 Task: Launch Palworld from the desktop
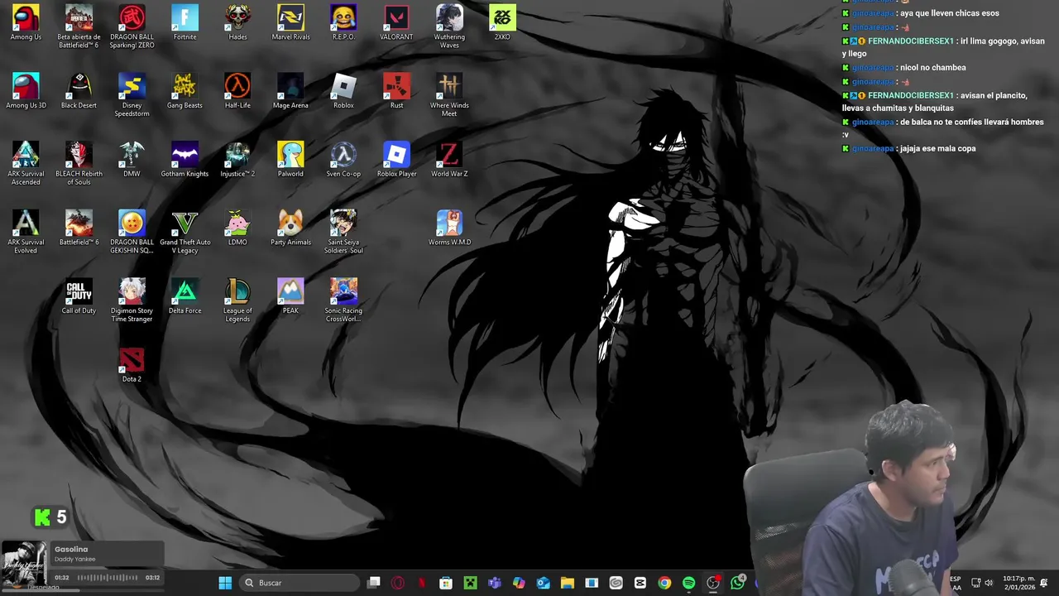[x=290, y=160]
